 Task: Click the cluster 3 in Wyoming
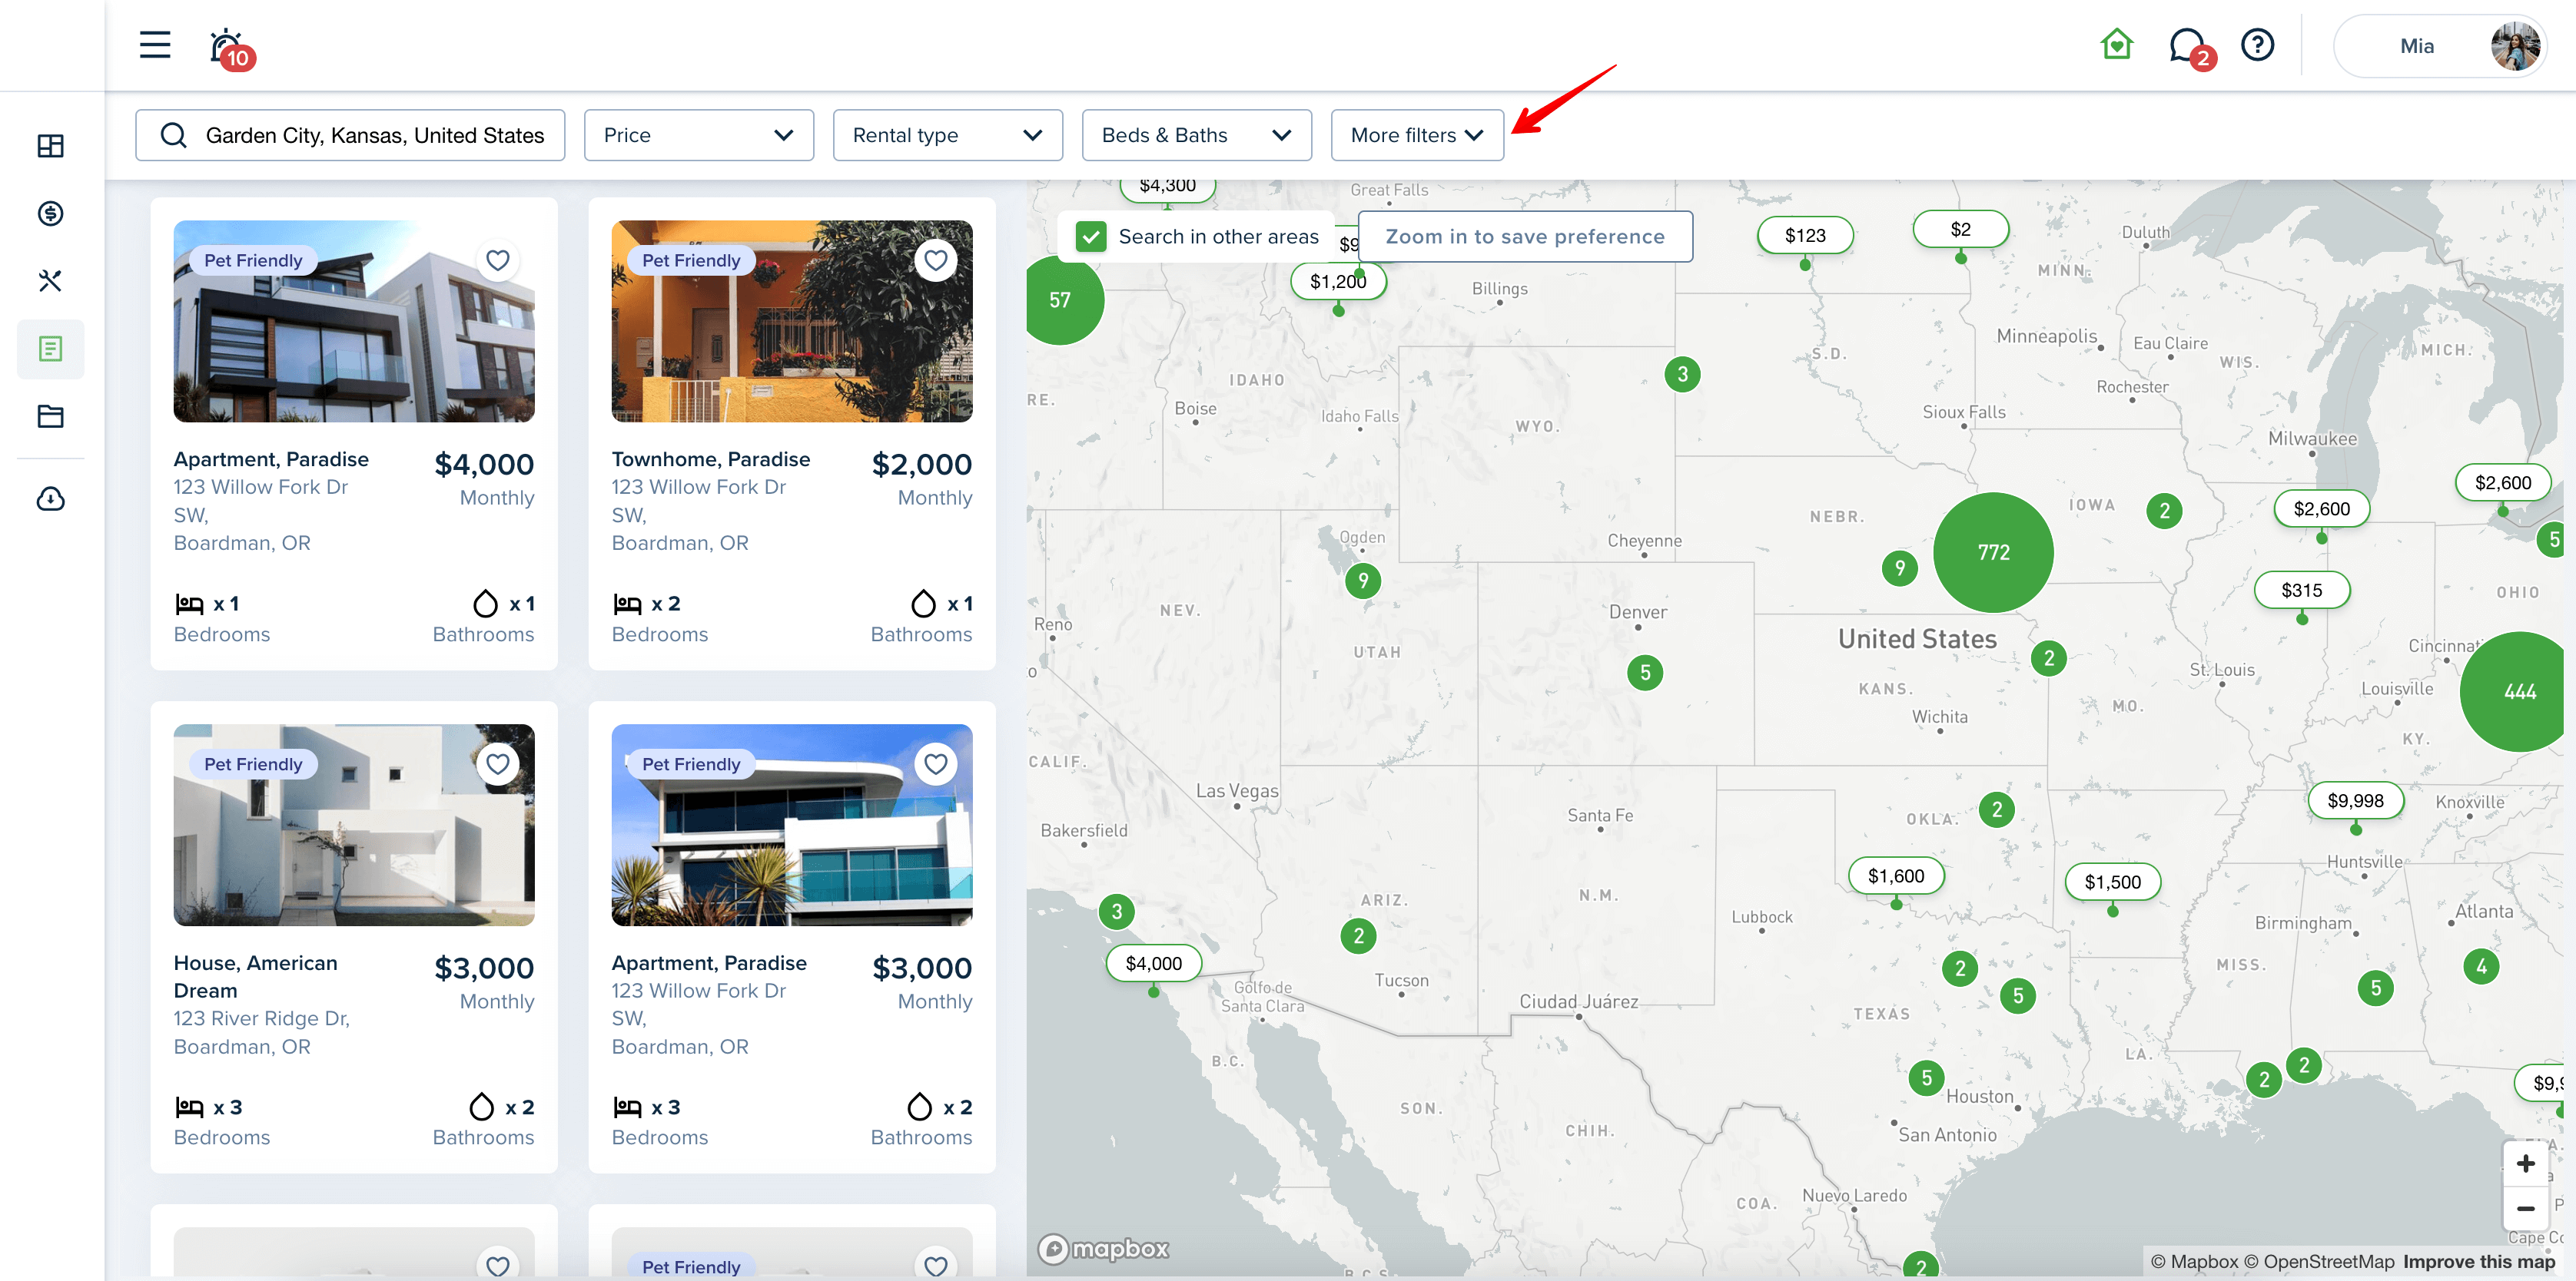coord(1683,375)
